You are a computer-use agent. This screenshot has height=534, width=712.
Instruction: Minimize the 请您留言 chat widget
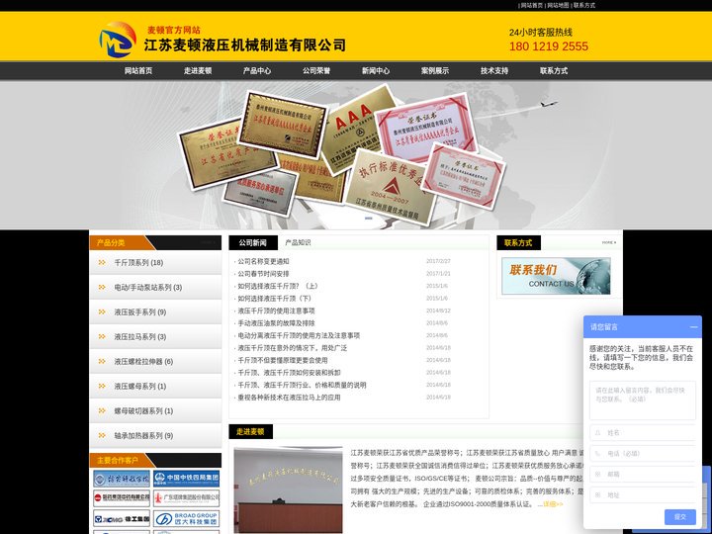point(693,327)
